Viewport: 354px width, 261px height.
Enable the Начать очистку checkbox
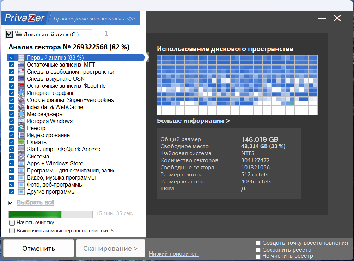12,223
